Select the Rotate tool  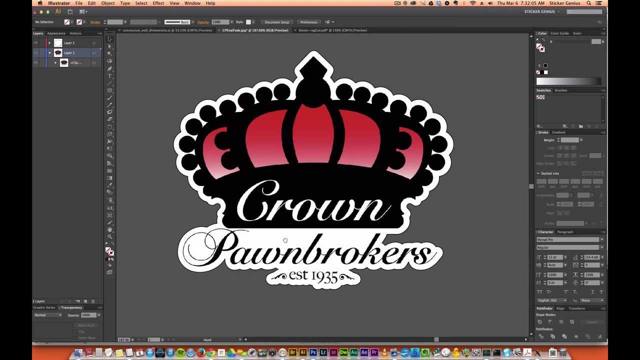pos(109,126)
